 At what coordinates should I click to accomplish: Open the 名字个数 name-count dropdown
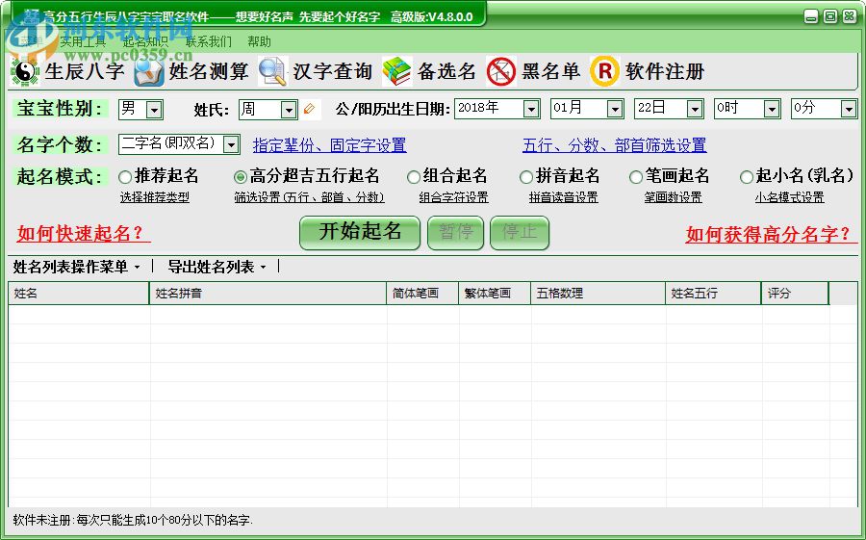point(231,144)
